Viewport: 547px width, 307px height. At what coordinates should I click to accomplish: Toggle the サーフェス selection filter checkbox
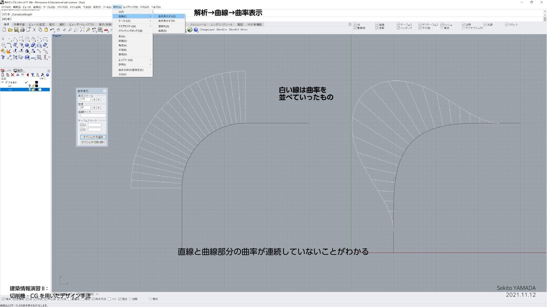click(398, 24)
